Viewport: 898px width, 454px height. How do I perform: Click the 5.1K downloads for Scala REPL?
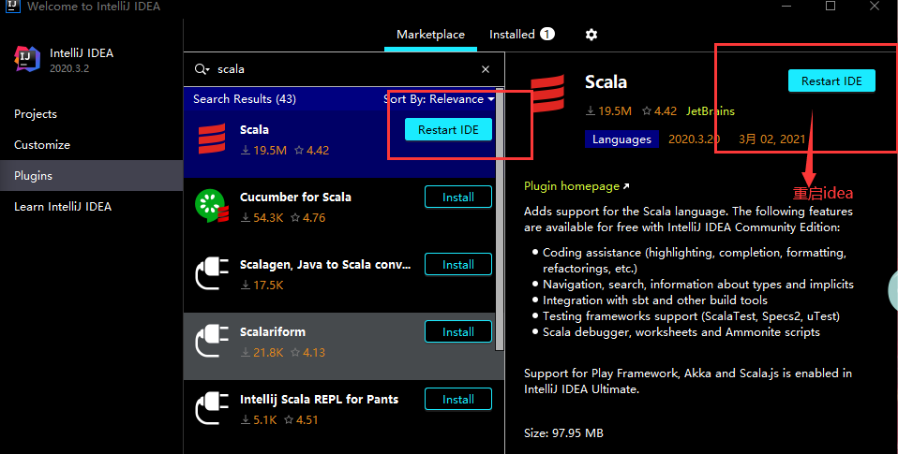point(259,420)
